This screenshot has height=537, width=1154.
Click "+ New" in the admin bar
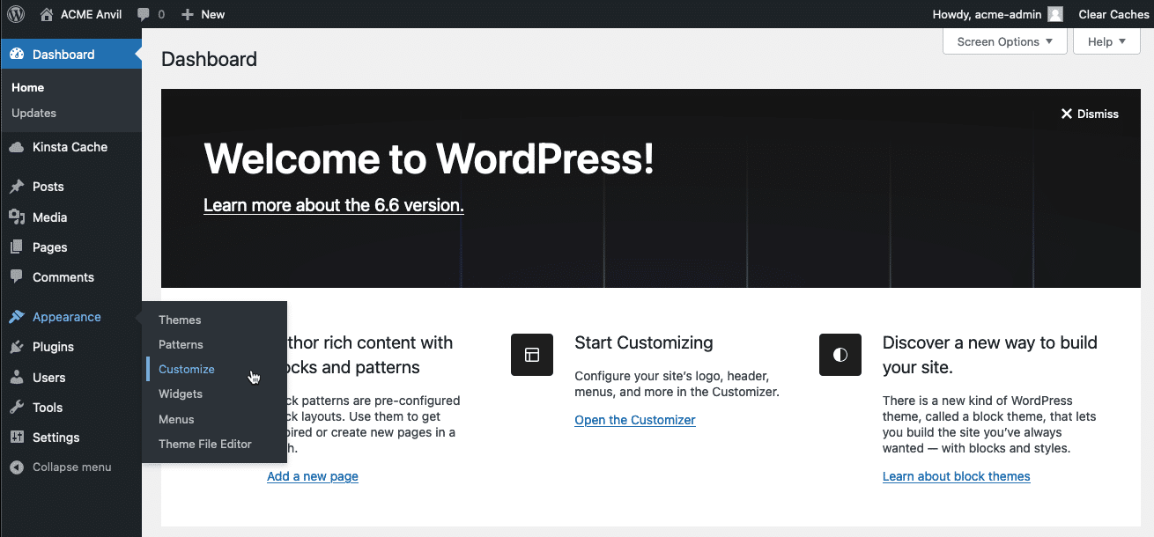[x=203, y=14]
